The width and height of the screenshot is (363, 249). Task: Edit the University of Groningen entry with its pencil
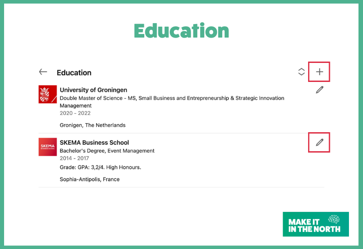click(319, 90)
